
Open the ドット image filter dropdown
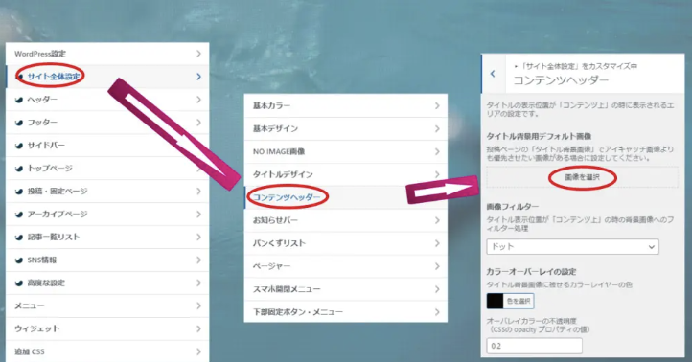(x=572, y=246)
